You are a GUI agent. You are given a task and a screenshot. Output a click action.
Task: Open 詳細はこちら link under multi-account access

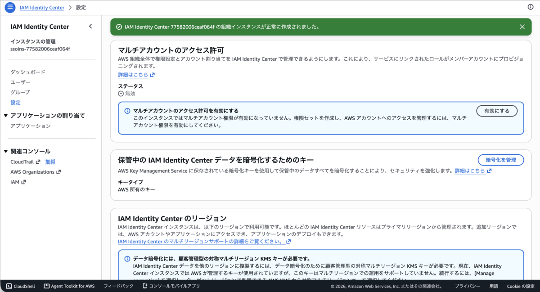pyautogui.click(x=136, y=75)
